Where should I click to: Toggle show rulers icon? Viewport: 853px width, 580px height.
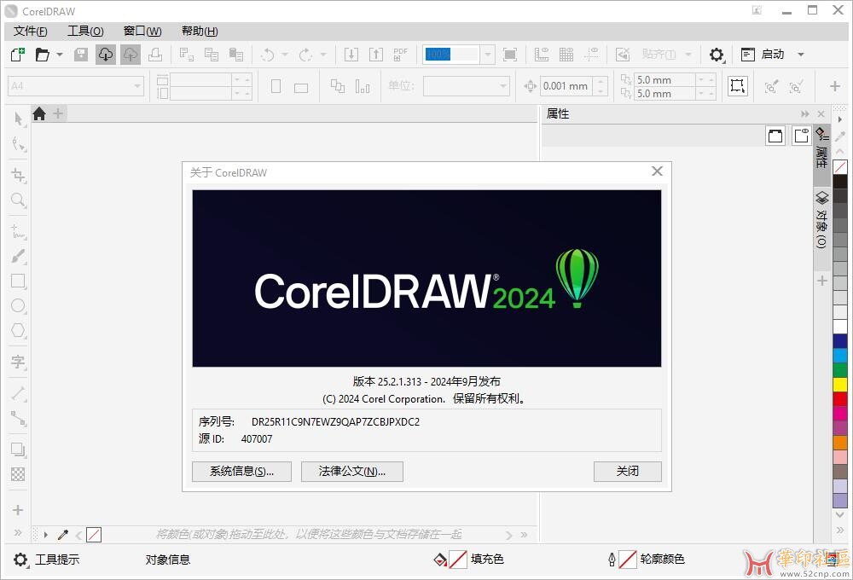click(542, 55)
